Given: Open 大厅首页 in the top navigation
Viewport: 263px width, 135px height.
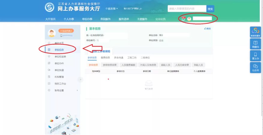Looking at the screenshot, I should coord(50,19).
